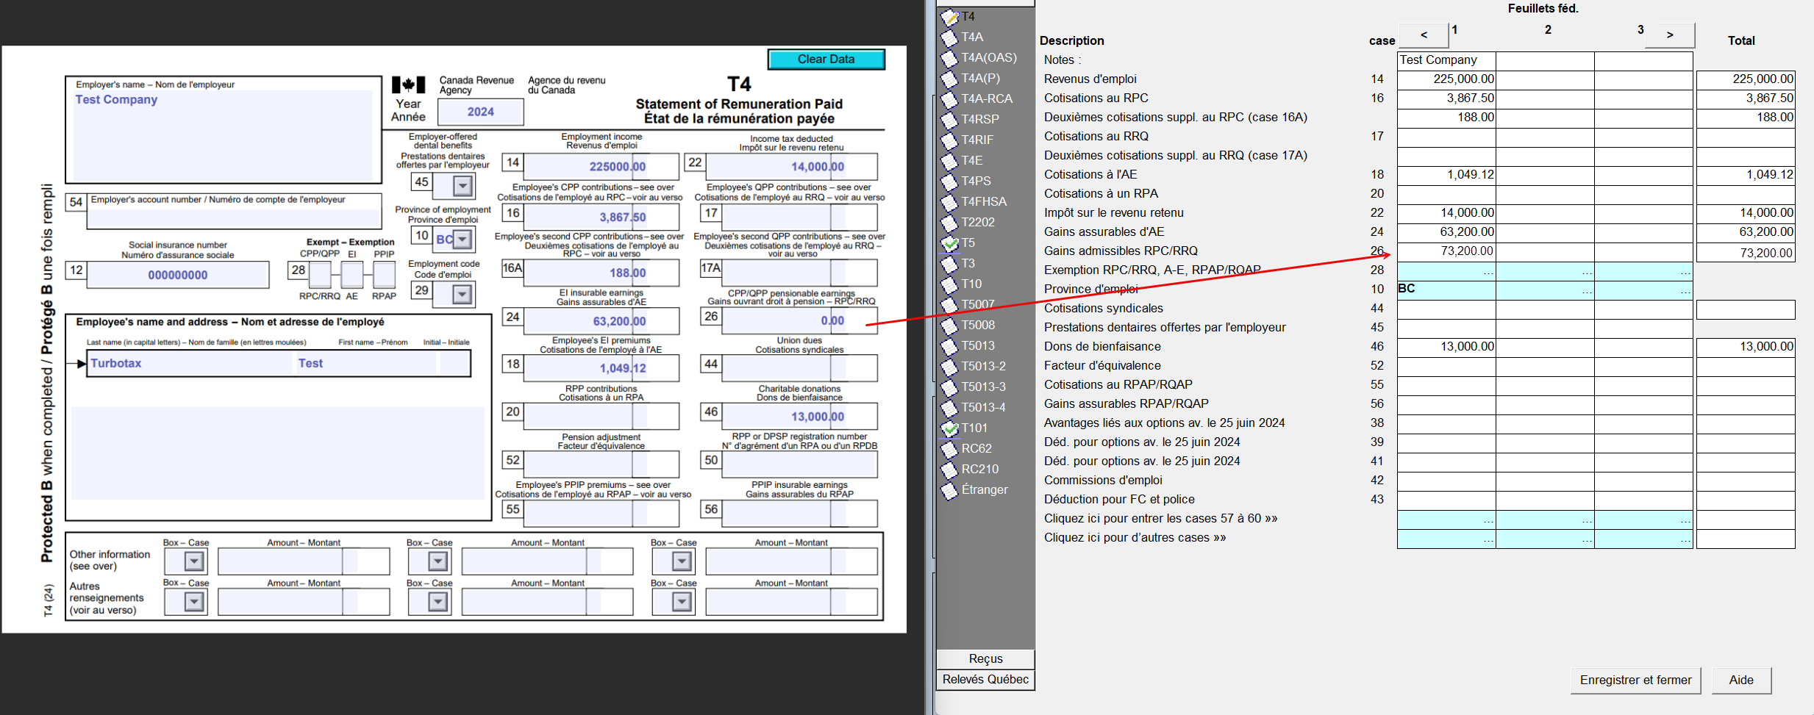Click the Notes cell Test Company
This screenshot has height=715, width=1814.
pos(1446,60)
